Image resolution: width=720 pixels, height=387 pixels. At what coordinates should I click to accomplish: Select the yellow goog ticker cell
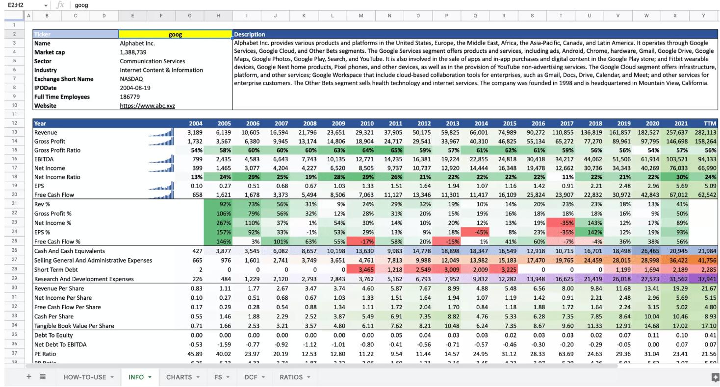[x=175, y=35]
